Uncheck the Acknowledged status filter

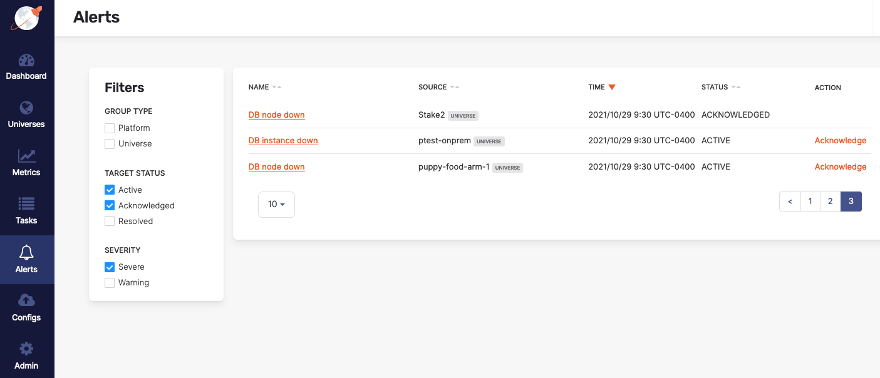click(x=110, y=205)
